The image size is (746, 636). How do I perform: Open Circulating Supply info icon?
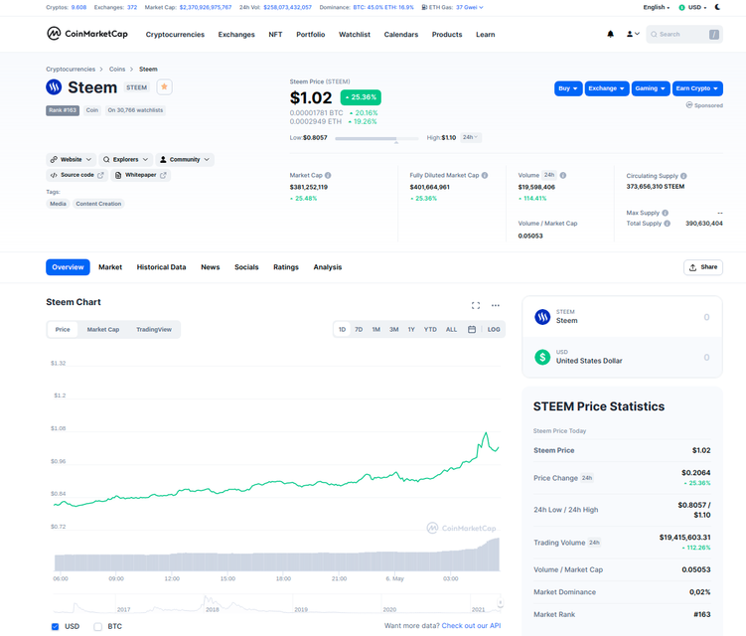click(683, 176)
